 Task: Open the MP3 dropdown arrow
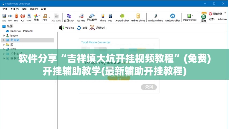(x=49, y=17)
